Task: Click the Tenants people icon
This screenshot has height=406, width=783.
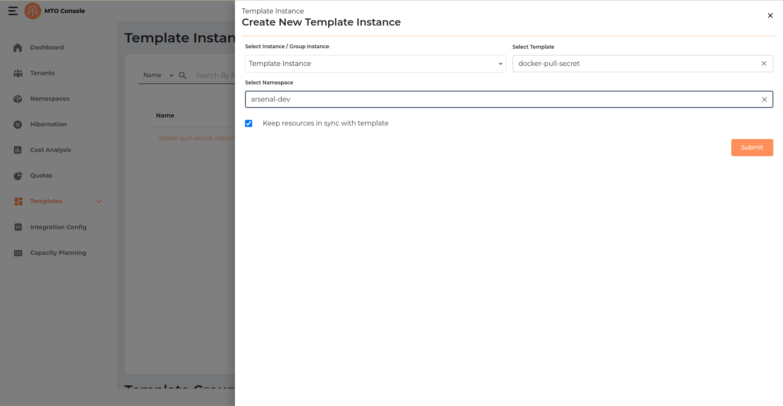Action: click(18, 73)
